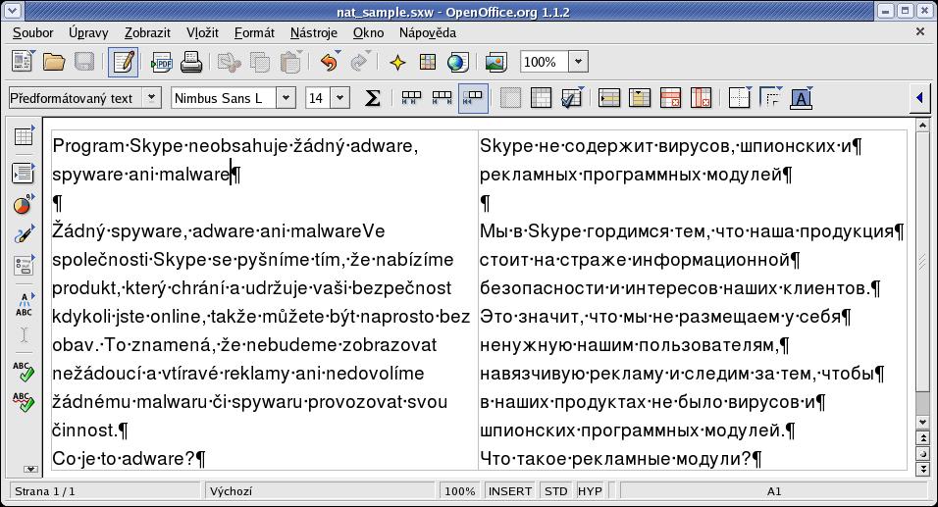Click the Delete Column icon

pyautogui.click(x=702, y=98)
